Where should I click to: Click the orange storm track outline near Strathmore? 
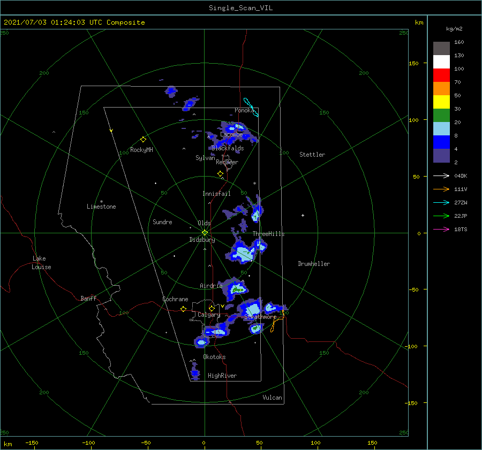click(x=277, y=322)
